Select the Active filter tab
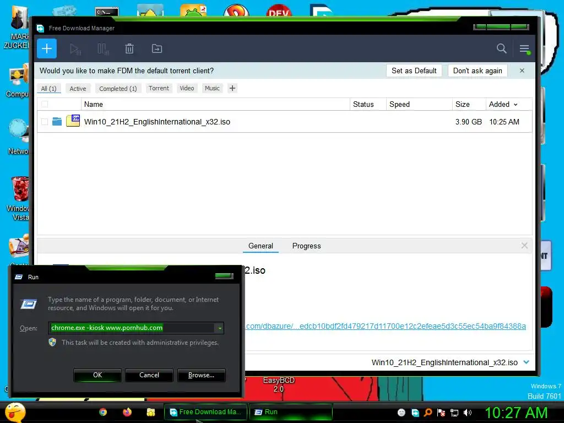Image resolution: width=564 pixels, height=423 pixels. click(x=78, y=89)
